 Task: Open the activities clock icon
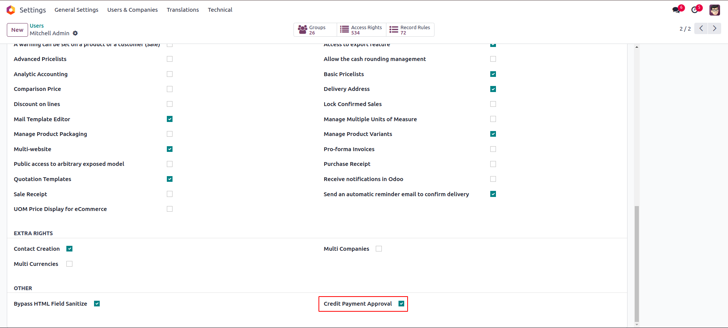pos(695,10)
